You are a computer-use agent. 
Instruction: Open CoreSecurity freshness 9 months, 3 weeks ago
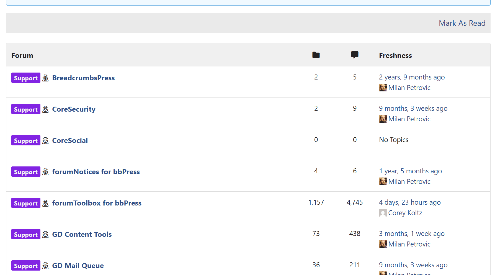click(x=413, y=108)
